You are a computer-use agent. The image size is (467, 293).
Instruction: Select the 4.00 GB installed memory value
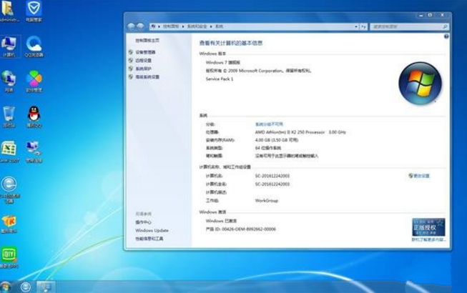(277, 140)
